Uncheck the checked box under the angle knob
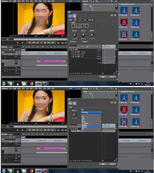154x173 pixels. [x=71, y=42]
